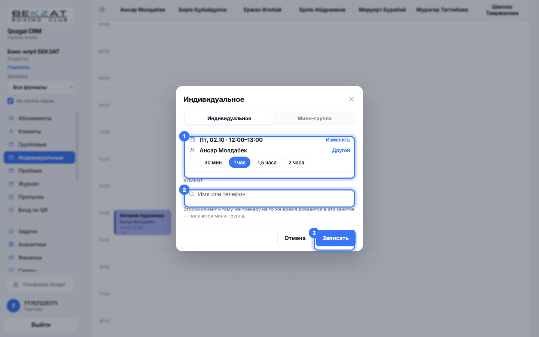Click the calendar icon next to the date
Image resolution: width=539 pixels, height=337 pixels.
click(x=192, y=140)
